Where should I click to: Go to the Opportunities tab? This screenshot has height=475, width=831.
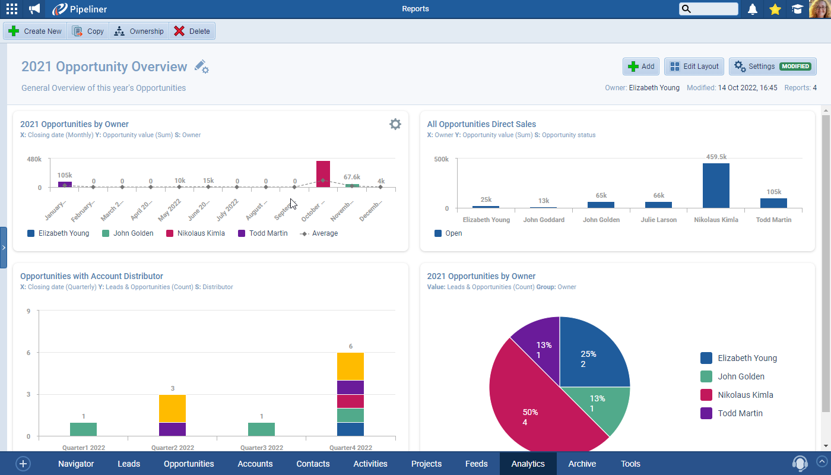(x=189, y=464)
